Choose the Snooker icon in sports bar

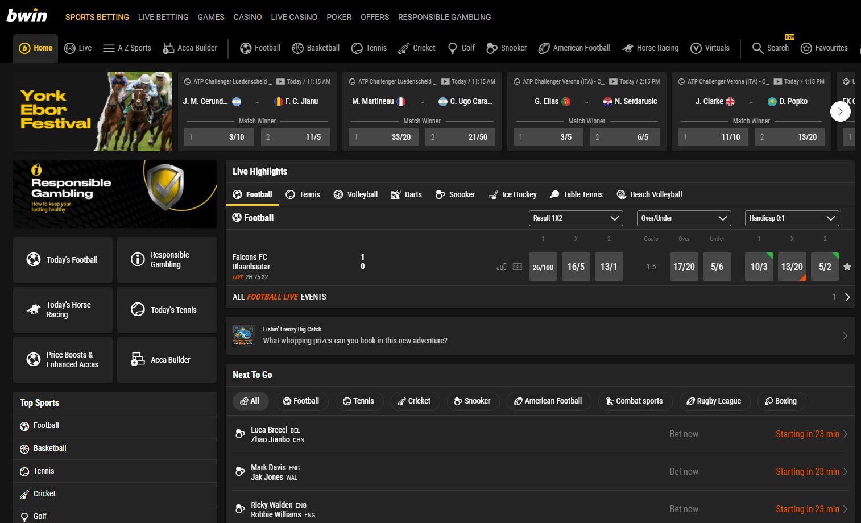tap(492, 48)
